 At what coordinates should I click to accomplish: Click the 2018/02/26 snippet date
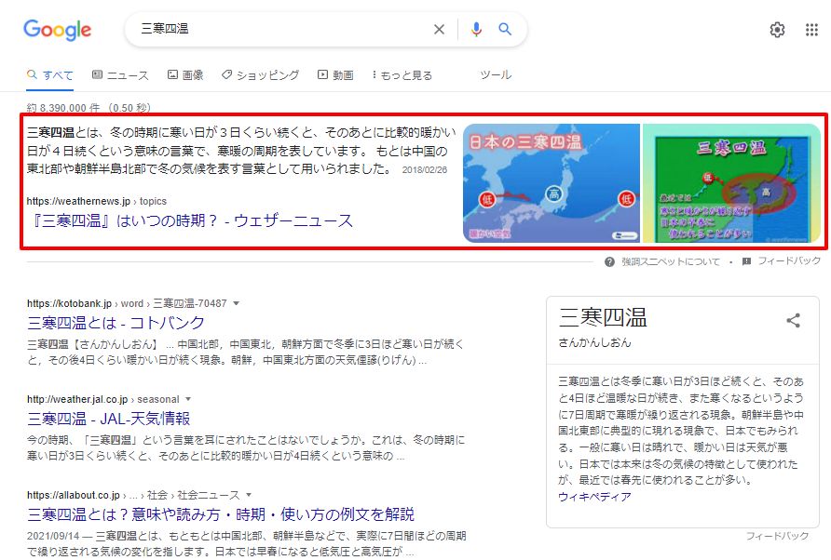tap(425, 170)
